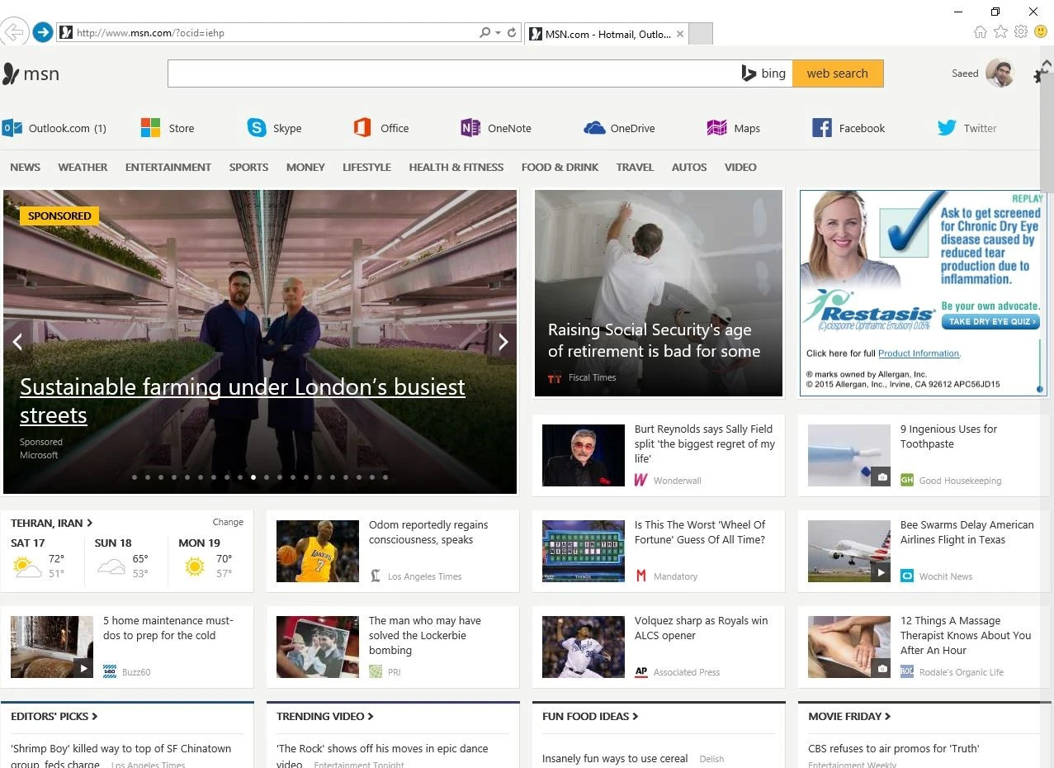The width and height of the screenshot is (1054, 768).
Task: Open the OneNote shortcut icon
Action: tap(470, 128)
